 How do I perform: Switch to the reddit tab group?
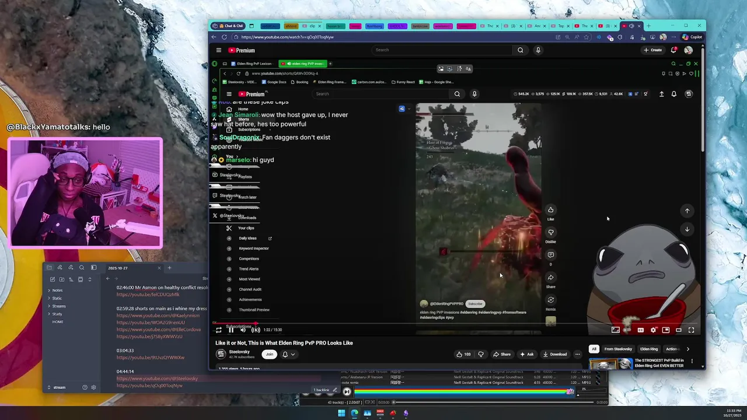tap(270, 26)
